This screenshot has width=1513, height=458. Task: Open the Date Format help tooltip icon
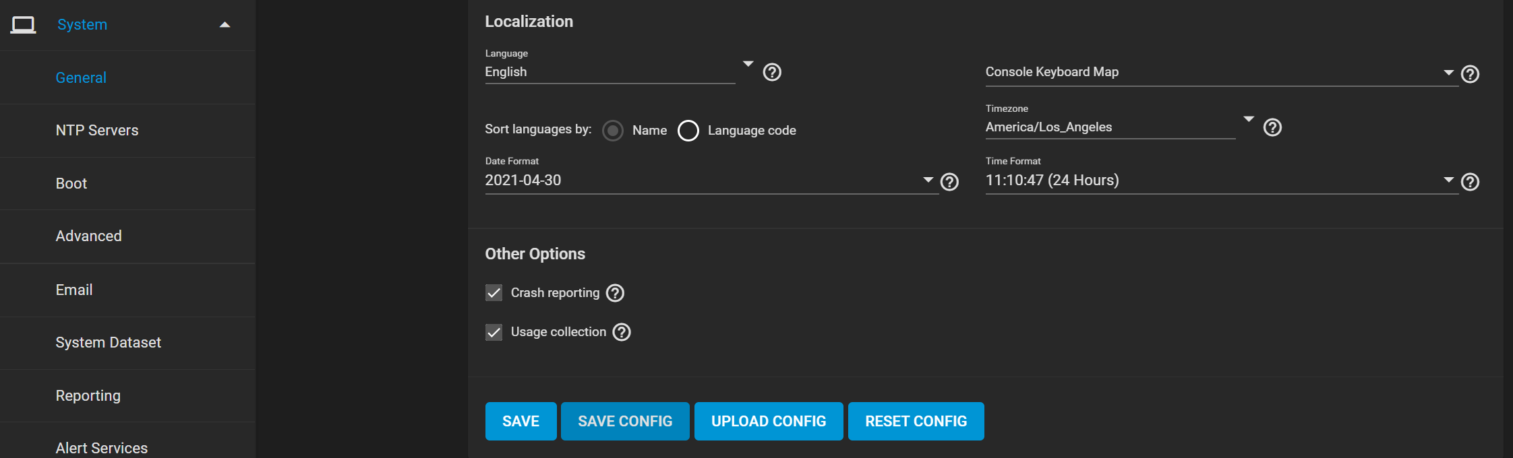tap(949, 182)
